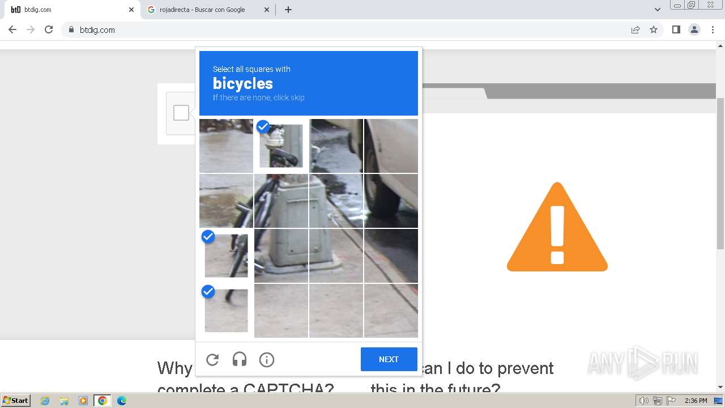Switch to the btdig.com tab

[x=71, y=10]
